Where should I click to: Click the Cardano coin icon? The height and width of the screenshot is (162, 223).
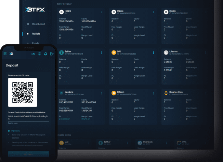(61, 93)
